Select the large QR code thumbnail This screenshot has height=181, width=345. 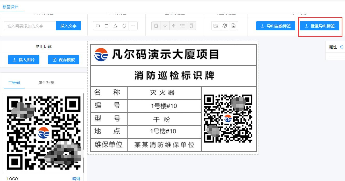[44, 133]
